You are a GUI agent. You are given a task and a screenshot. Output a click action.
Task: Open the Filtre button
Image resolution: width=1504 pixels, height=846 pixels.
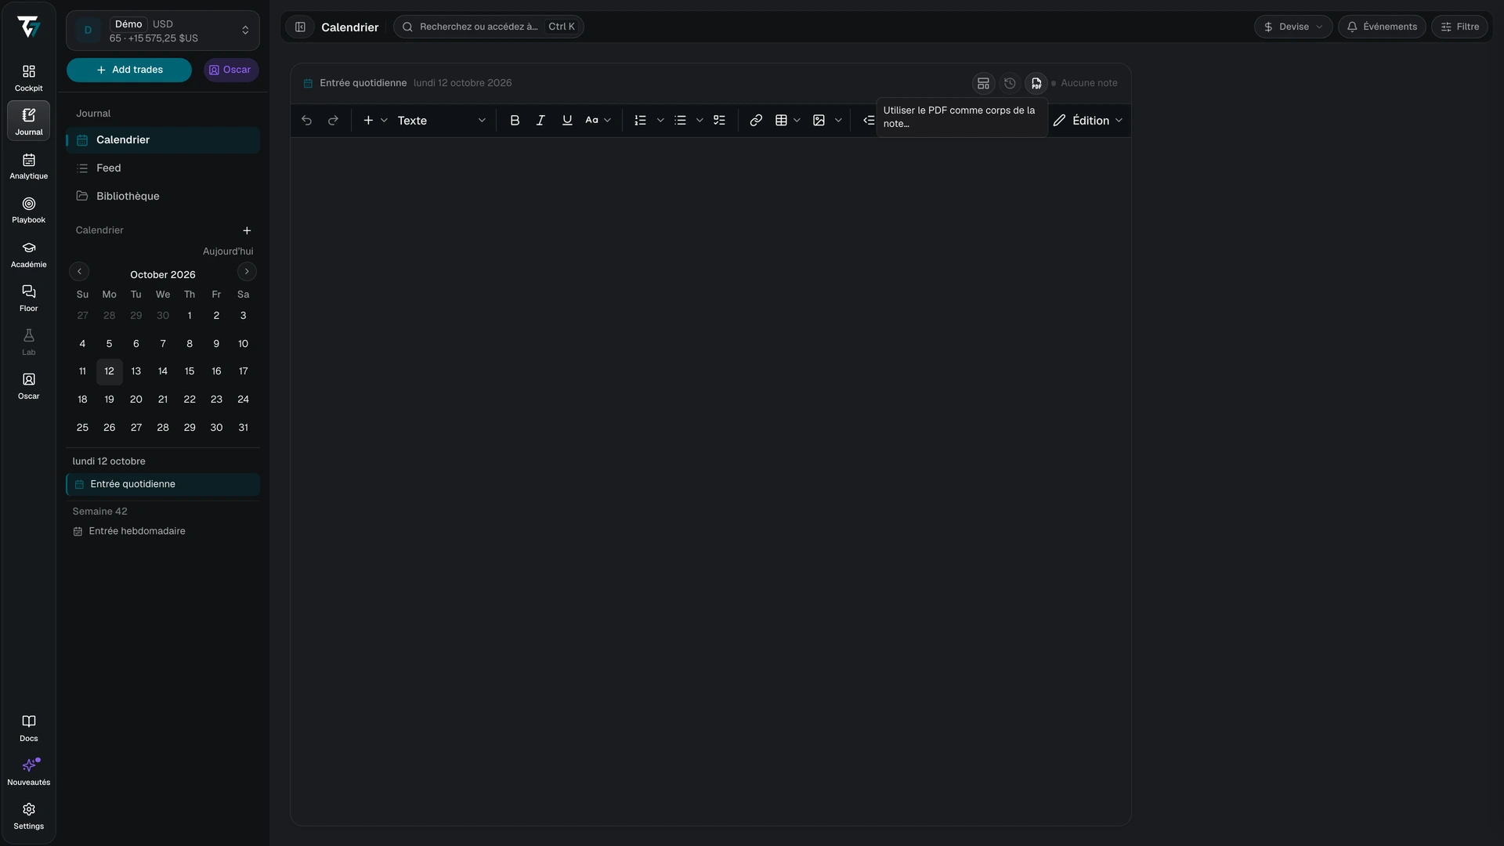tap(1459, 27)
